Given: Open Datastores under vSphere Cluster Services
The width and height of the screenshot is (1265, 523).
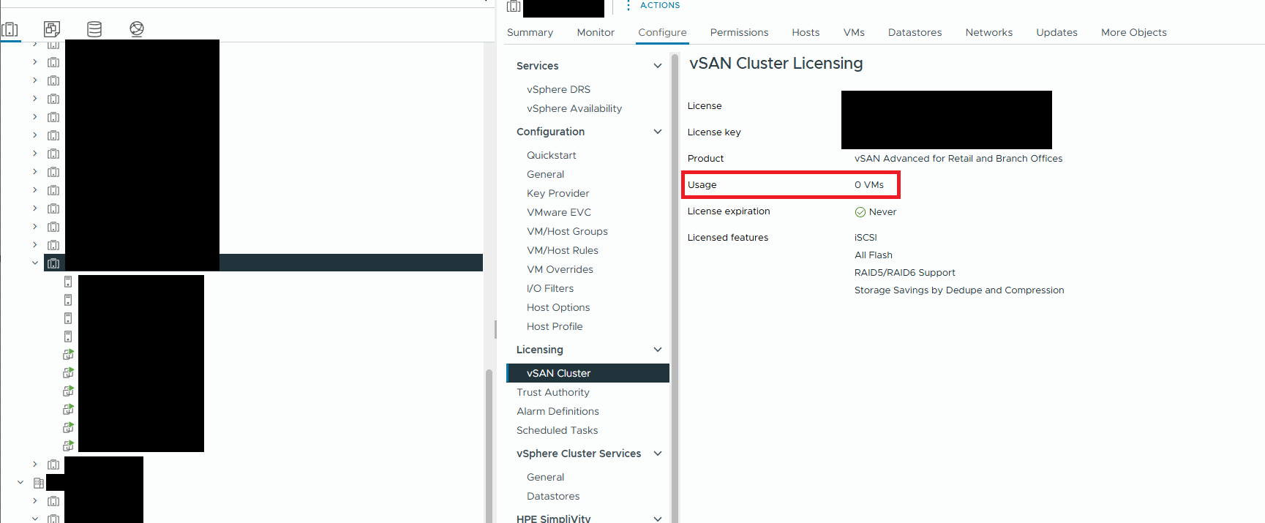Looking at the screenshot, I should point(553,496).
